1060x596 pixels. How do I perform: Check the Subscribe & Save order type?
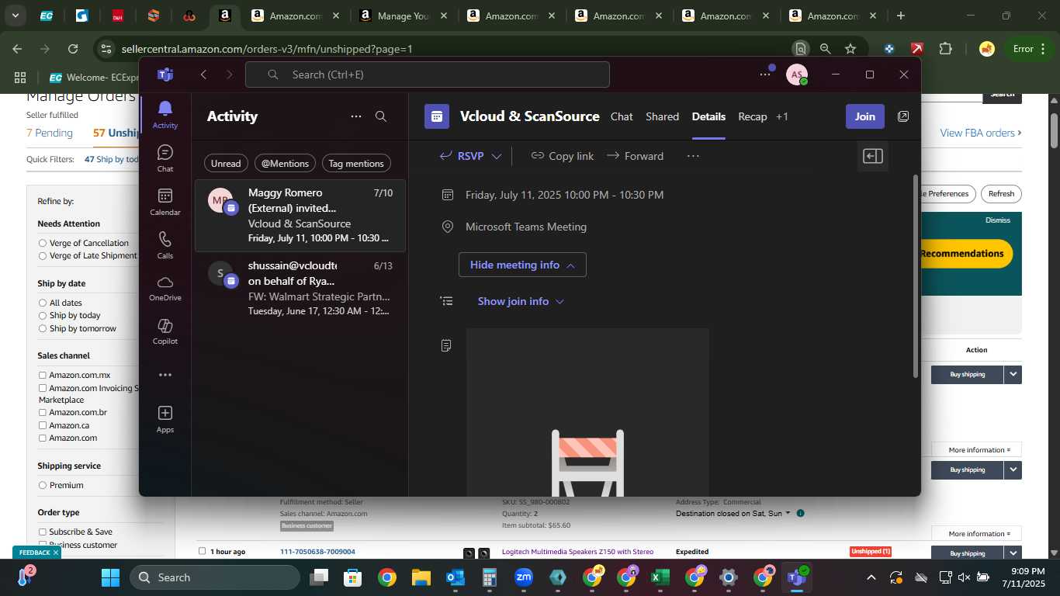(x=43, y=532)
